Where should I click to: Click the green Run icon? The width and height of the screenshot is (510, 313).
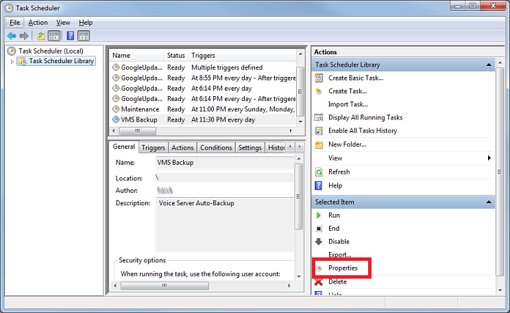(x=319, y=216)
